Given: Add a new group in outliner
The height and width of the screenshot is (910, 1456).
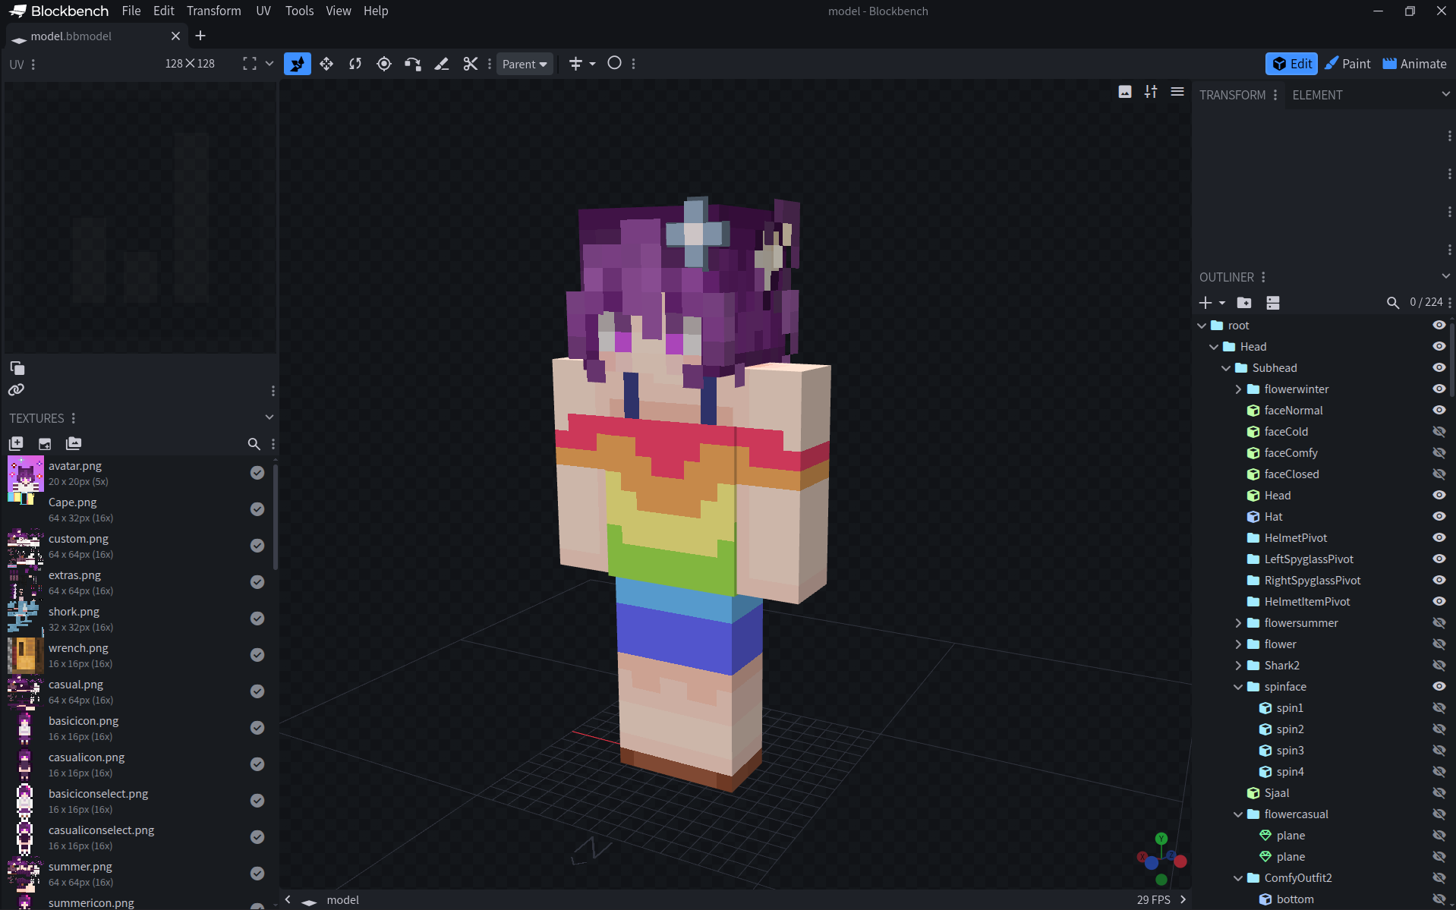Looking at the screenshot, I should 1244,303.
